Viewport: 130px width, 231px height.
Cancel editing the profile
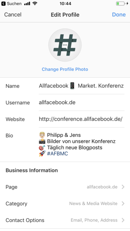(x=13, y=15)
